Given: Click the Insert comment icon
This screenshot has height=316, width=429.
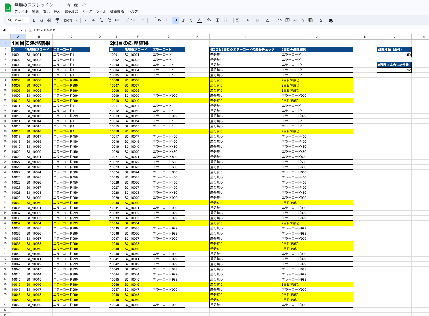Looking at the screenshot, I should click(288, 20).
